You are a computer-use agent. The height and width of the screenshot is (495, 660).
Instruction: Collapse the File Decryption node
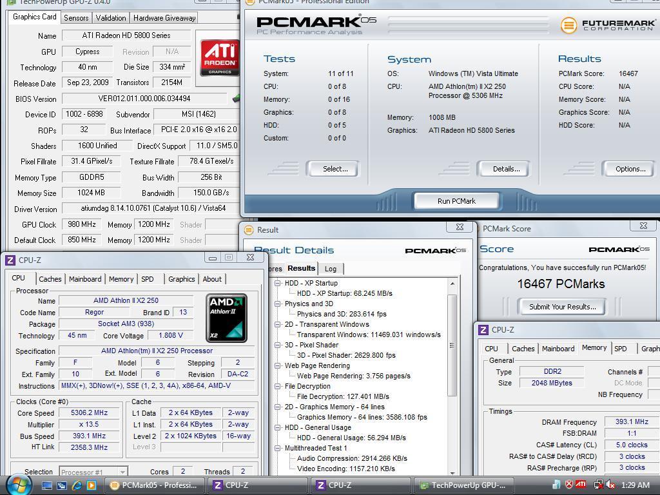point(278,387)
